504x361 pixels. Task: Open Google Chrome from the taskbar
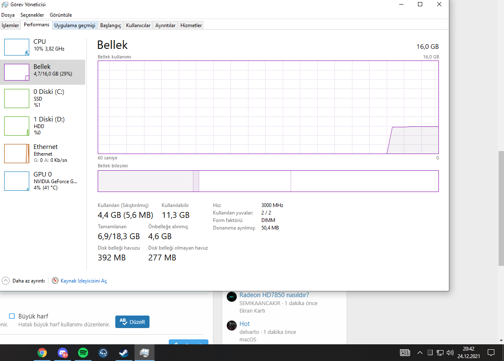(42, 353)
